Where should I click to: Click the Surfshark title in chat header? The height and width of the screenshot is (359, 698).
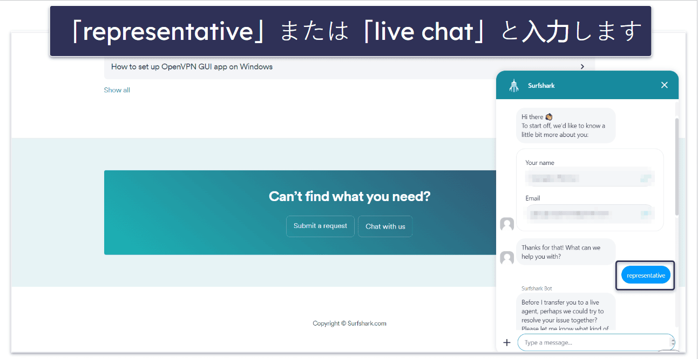(x=541, y=86)
